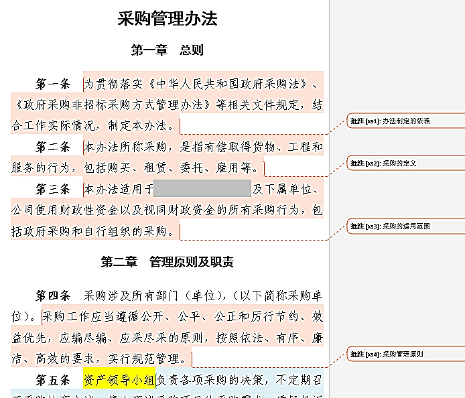This screenshot has height=398, width=465.
Task: Click the text 制定本办法
Action: tap(137, 126)
